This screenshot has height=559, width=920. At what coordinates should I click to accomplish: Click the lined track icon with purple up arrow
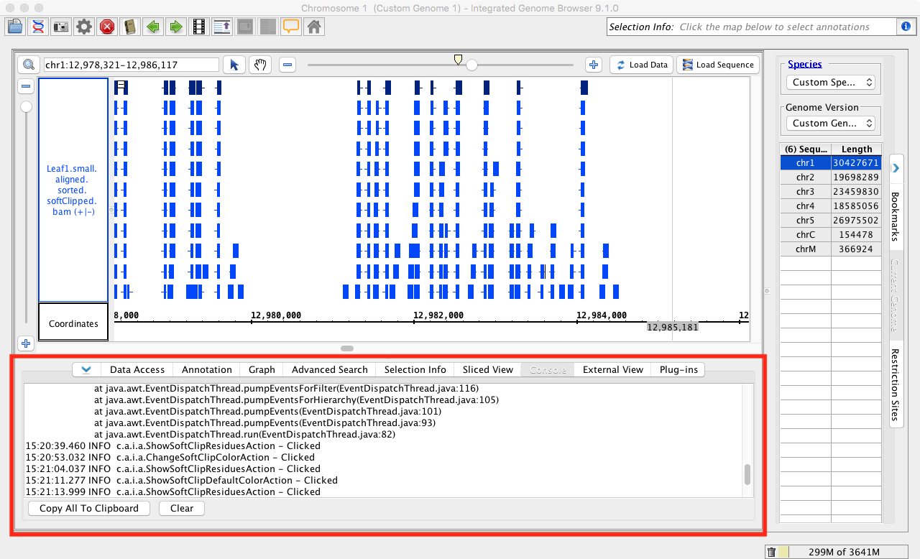pyautogui.click(x=222, y=27)
